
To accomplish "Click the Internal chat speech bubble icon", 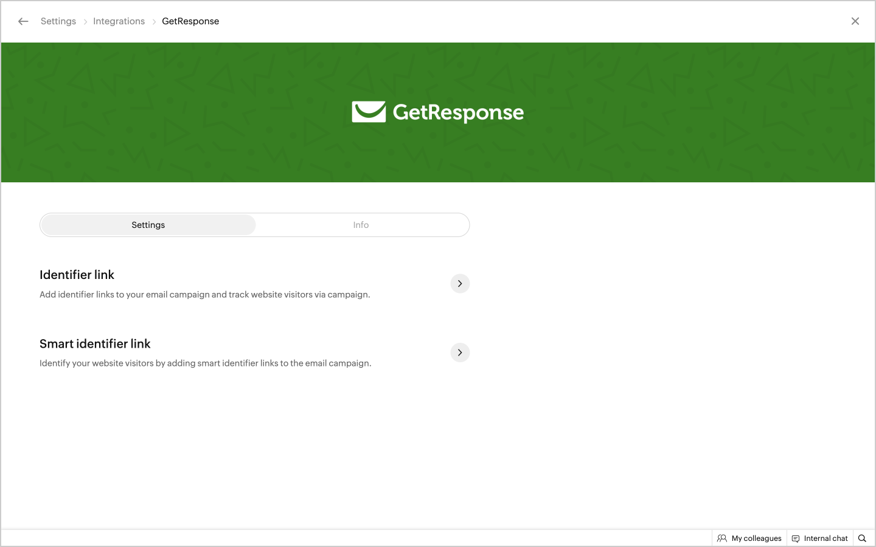I will 796,538.
